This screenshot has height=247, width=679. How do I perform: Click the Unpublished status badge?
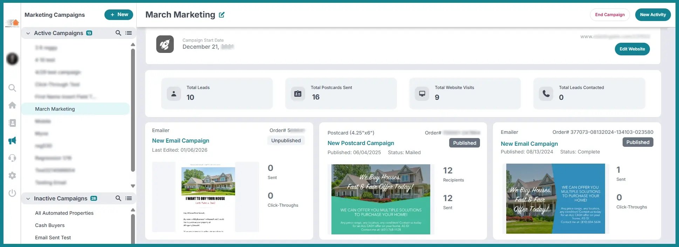coord(286,140)
